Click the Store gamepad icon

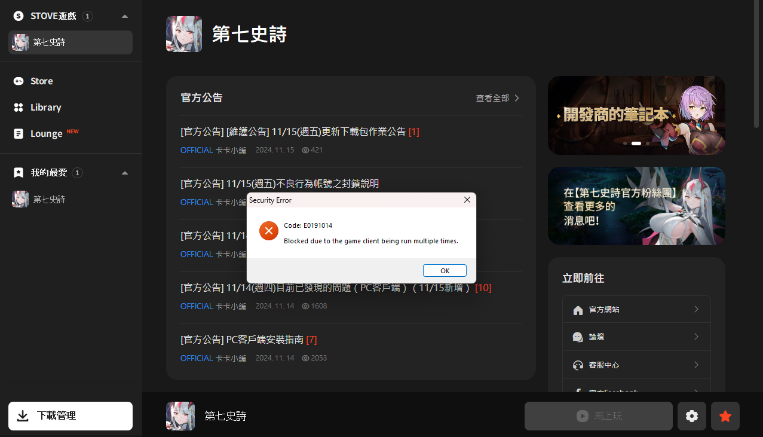click(x=19, y=81)
